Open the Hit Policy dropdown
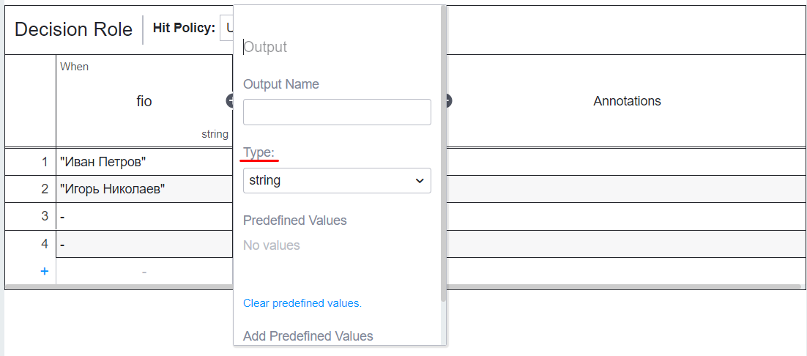Screen dimensions: 807x356 pyautogui.click(x=226, y=29)
